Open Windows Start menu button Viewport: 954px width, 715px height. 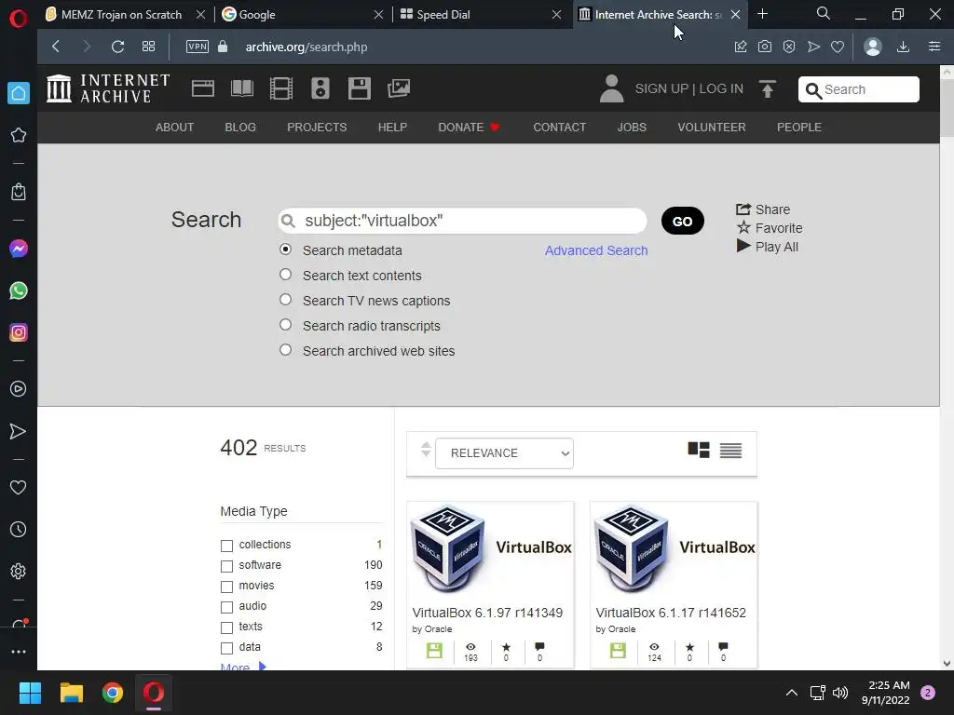31,693
